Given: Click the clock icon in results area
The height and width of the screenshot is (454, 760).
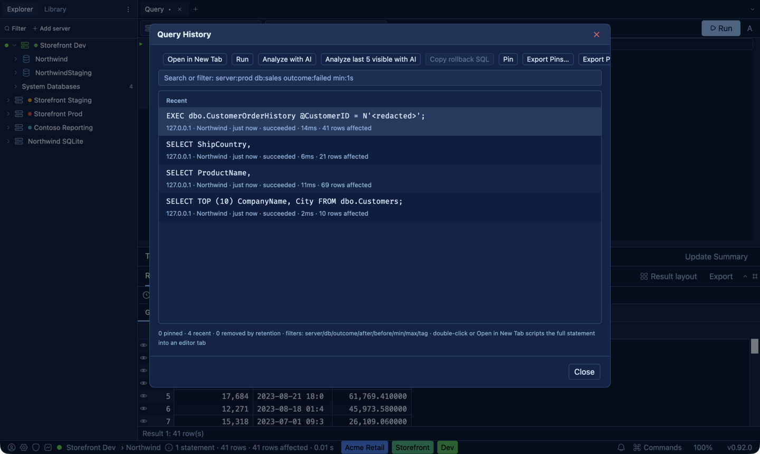Looking at the screenshot, I should [x=146, y=295].
